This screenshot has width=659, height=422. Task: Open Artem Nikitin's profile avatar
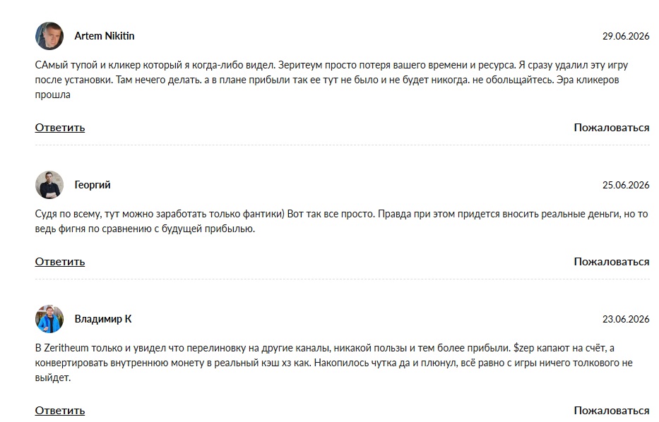coord(49,36)
